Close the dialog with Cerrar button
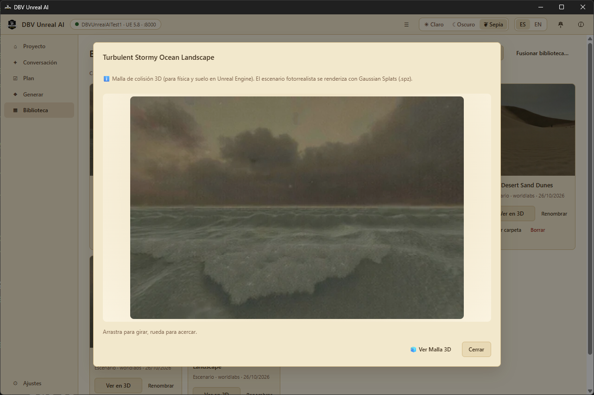The width and height of the screenshot is (594, 395). [476, 350]
